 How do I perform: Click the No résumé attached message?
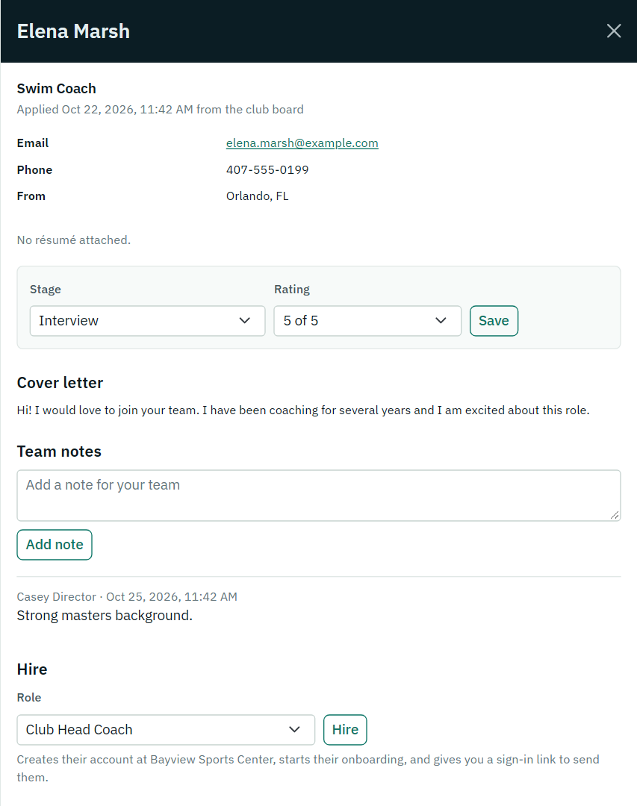point(74,240)
